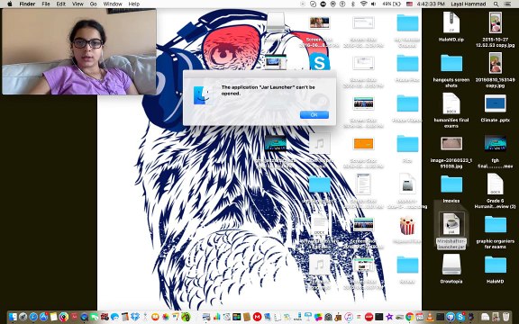Open Google Chrome from the dock
Viewport: 519px width, 324px height.
pyautogui.click(x=409, y=317)
